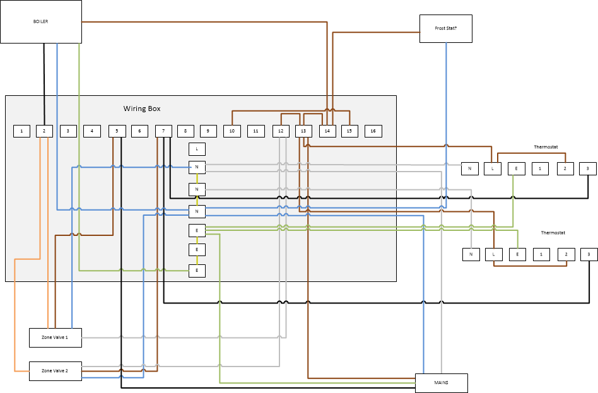Select the BOILER box
This screenshot has width=598, height=393.
pos(41,21)
